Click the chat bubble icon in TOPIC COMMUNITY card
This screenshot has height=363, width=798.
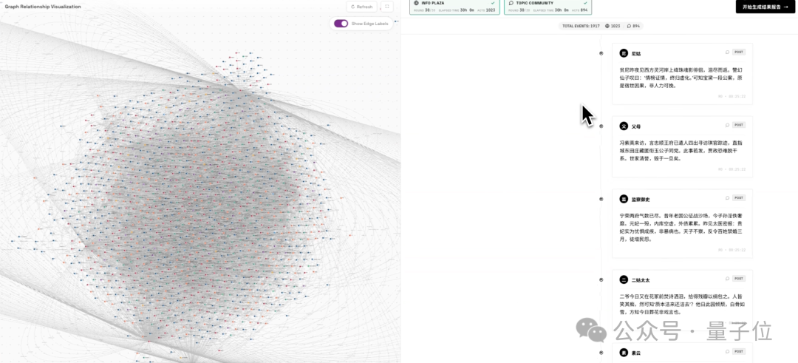click(x=511, y=3)
